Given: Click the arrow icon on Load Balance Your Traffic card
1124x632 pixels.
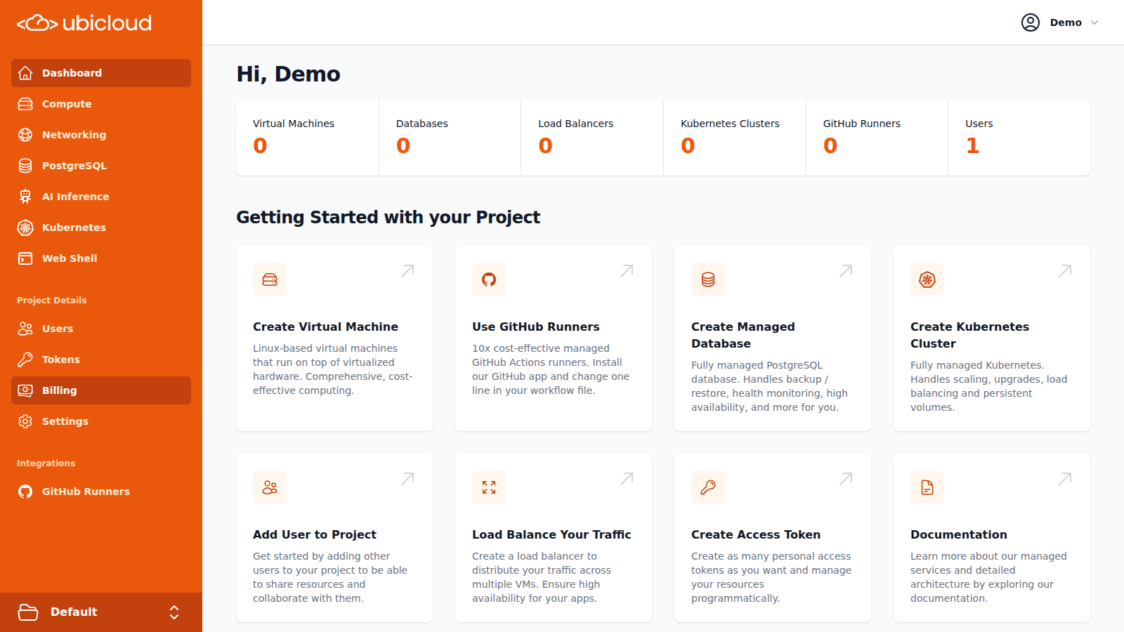Looking at the screenshot, I should point(627,479).
